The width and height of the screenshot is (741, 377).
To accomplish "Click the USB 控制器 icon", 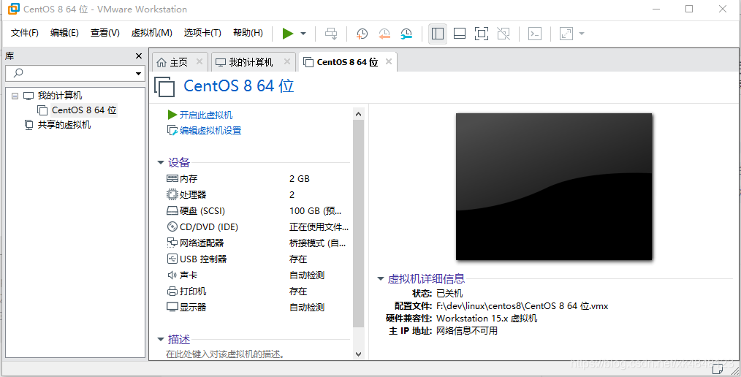I will pyautogui.click(x=172, y=259).
